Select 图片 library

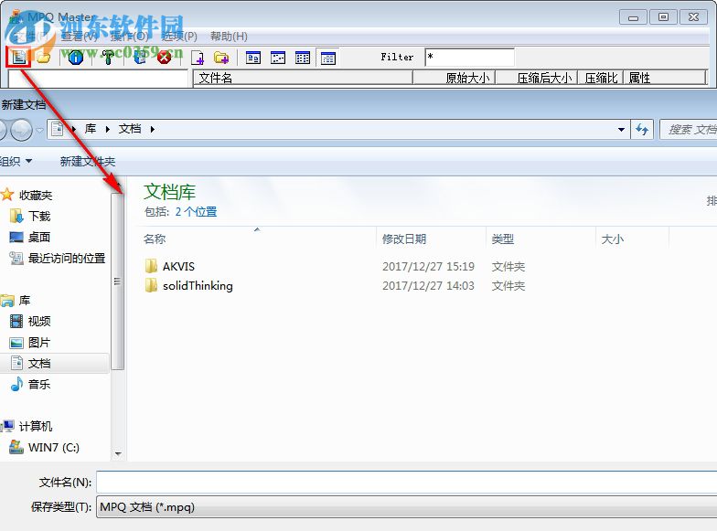tap(38, 342)
